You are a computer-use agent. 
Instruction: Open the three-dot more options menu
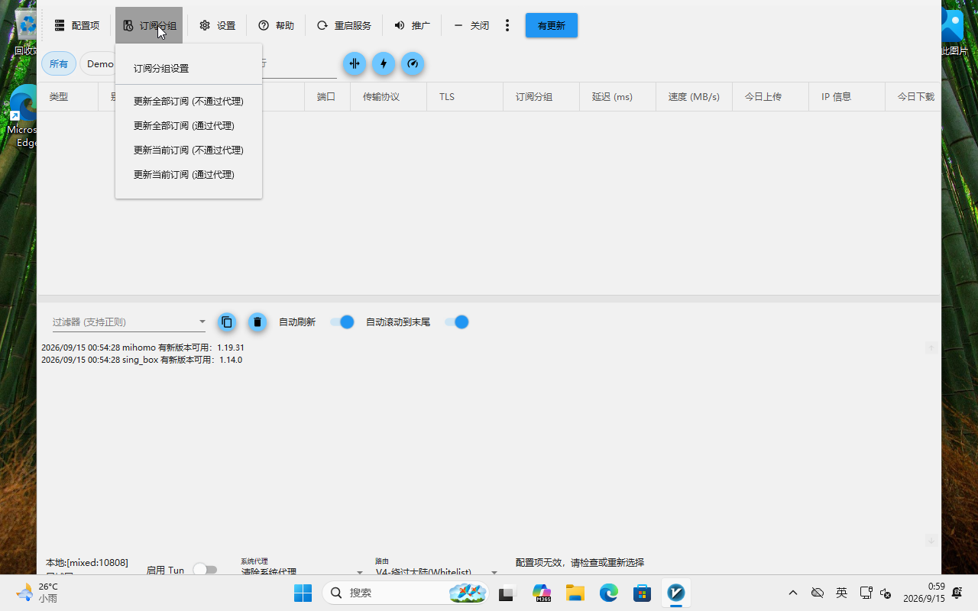tap(507, 25)
